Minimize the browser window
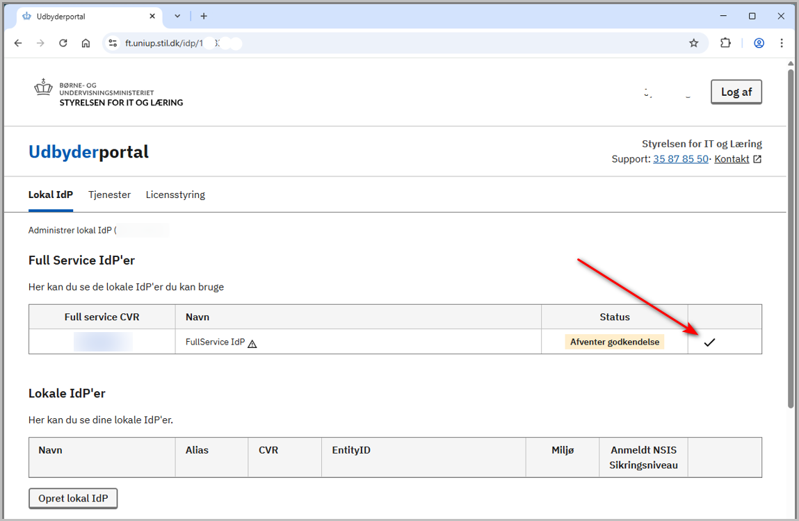The image size is (799, 521). click(x=723, y=16)
